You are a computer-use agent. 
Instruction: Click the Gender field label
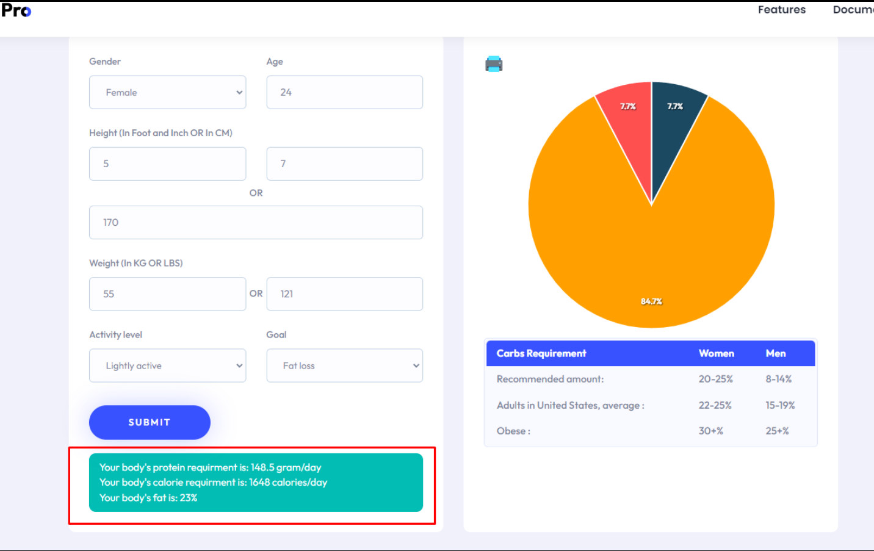(x=105, y=62)
